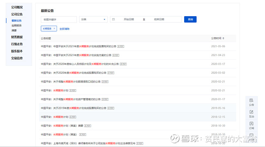Open PDF of 2020年度长期服务计划完成股票购买的公告
This screenshot has height=147, width=265.
pyautogui.click(x=111, y=73)
